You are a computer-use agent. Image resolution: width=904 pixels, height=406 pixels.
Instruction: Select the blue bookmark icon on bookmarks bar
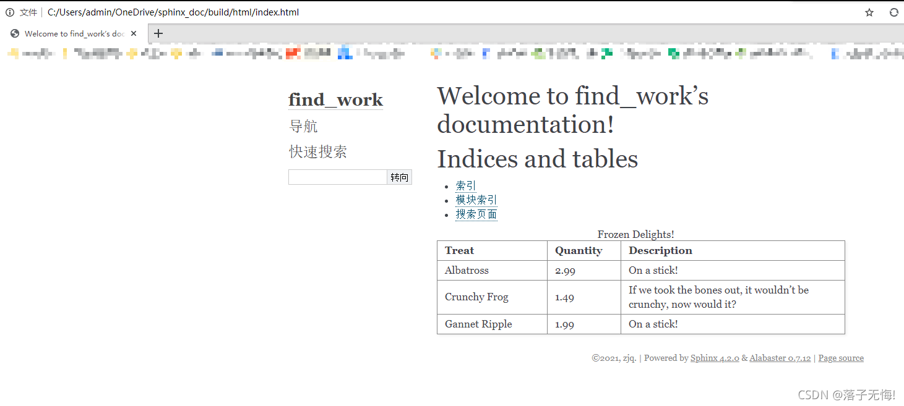click(344, 53)
